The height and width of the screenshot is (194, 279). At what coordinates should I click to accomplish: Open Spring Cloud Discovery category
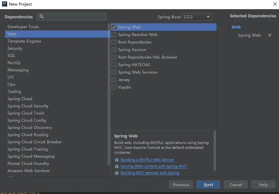click(x=56, y=128)
